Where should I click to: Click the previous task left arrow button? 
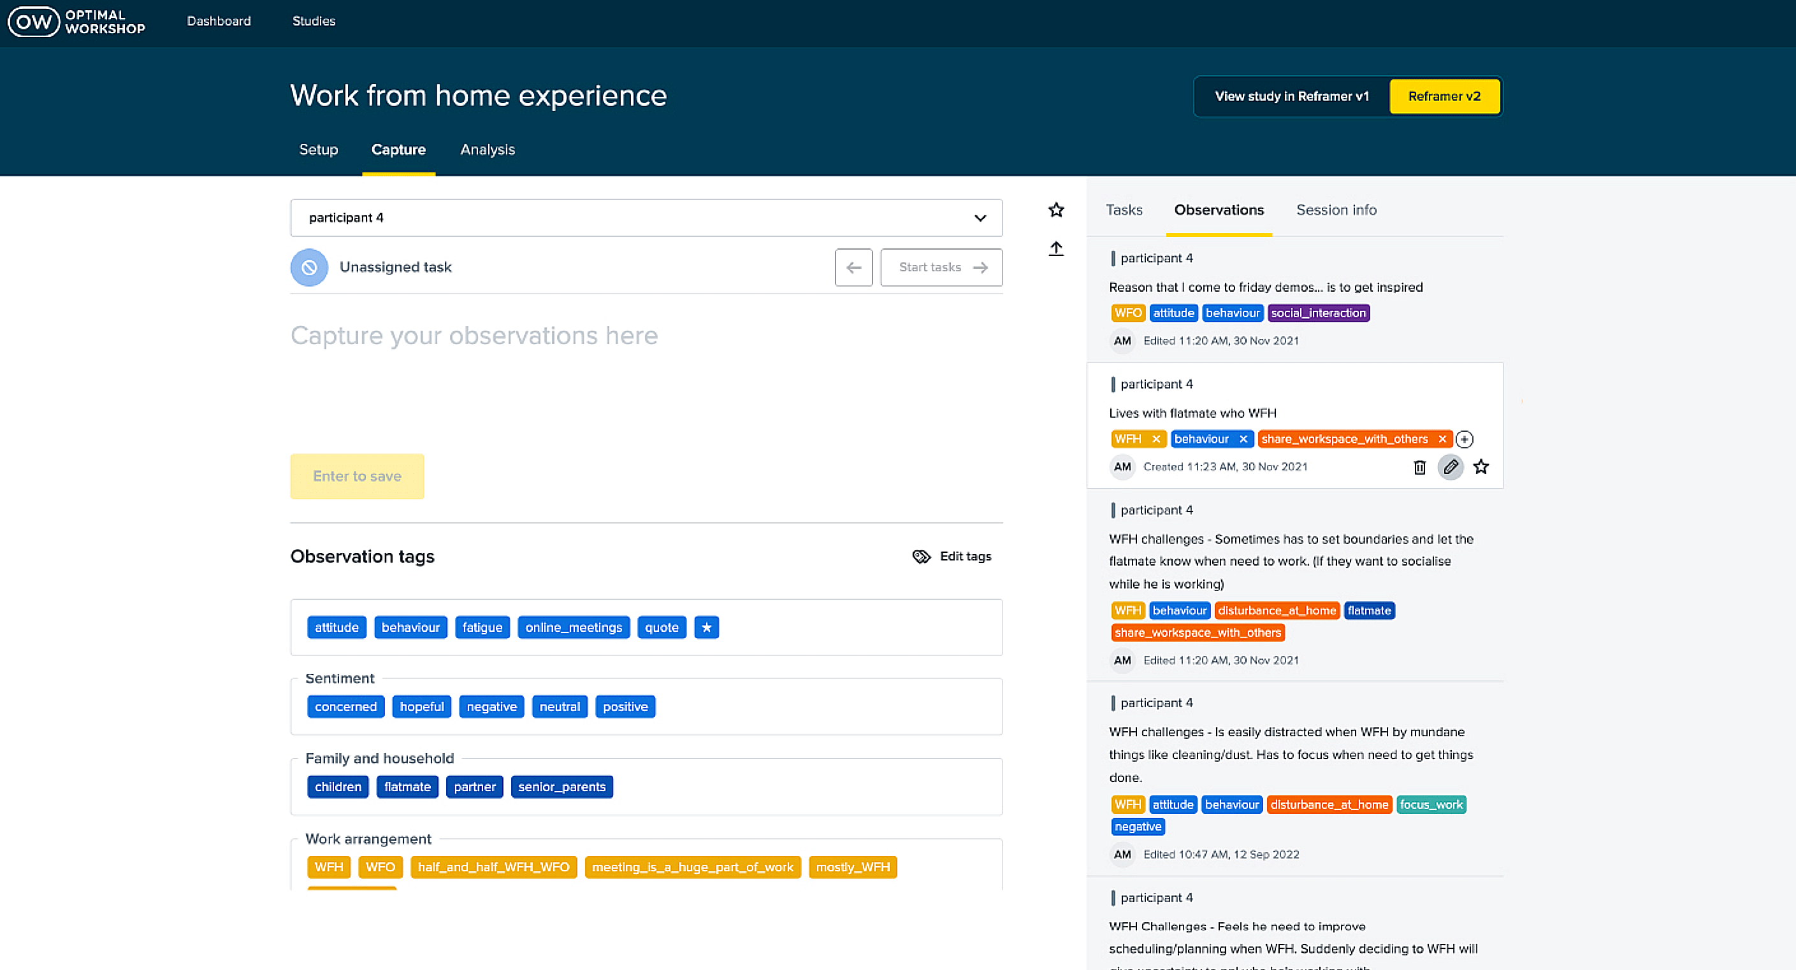[853, 267]
